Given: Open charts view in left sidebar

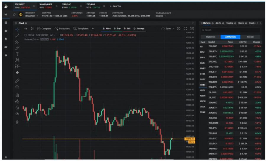Looking at the screenshot, I should [x=6, y=14].
